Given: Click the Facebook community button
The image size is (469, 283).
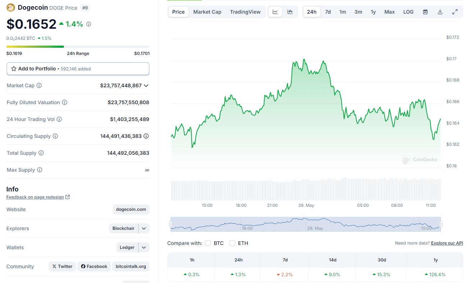Looking at the screenshot, I should (94, 266).
